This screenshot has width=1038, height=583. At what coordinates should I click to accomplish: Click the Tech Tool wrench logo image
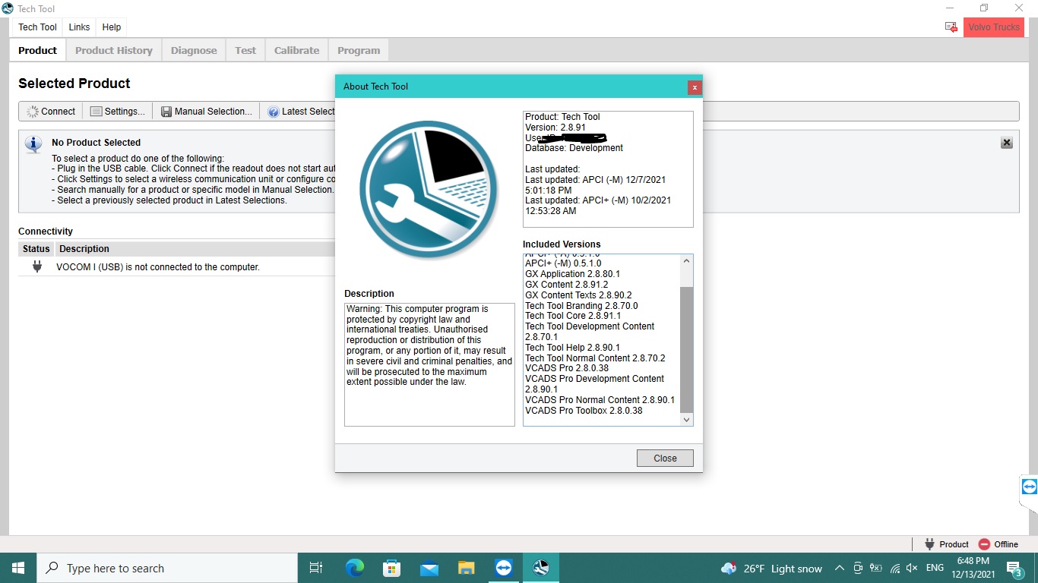[x=429, y=192]
